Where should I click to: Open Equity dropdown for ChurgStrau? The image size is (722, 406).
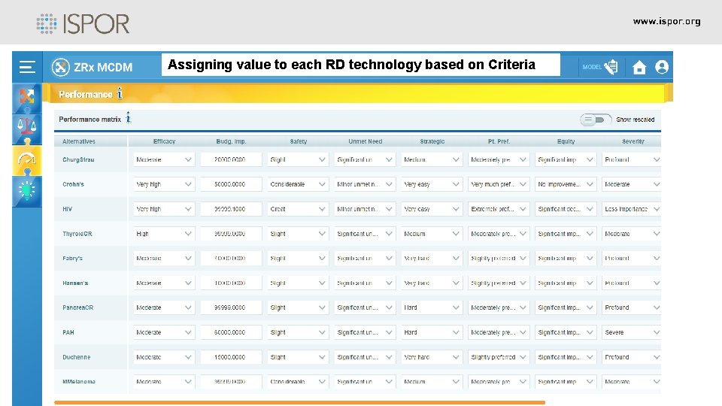(566, 159)
